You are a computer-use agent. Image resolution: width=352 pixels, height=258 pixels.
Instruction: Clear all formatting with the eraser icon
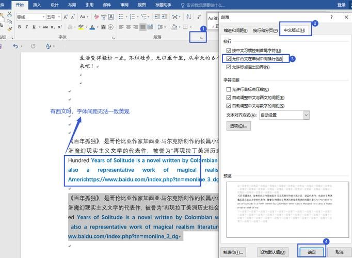coord(97,17)
